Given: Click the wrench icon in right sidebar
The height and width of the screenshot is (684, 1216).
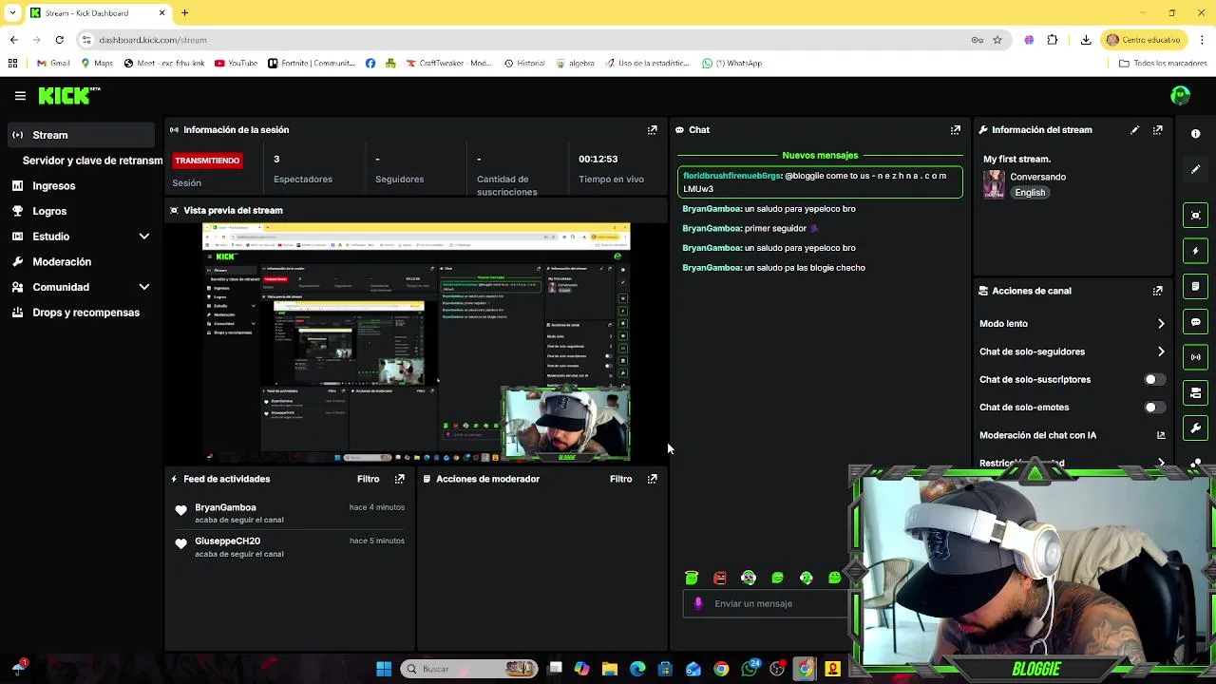Looking at the screenshot, I should (1196, 428).
